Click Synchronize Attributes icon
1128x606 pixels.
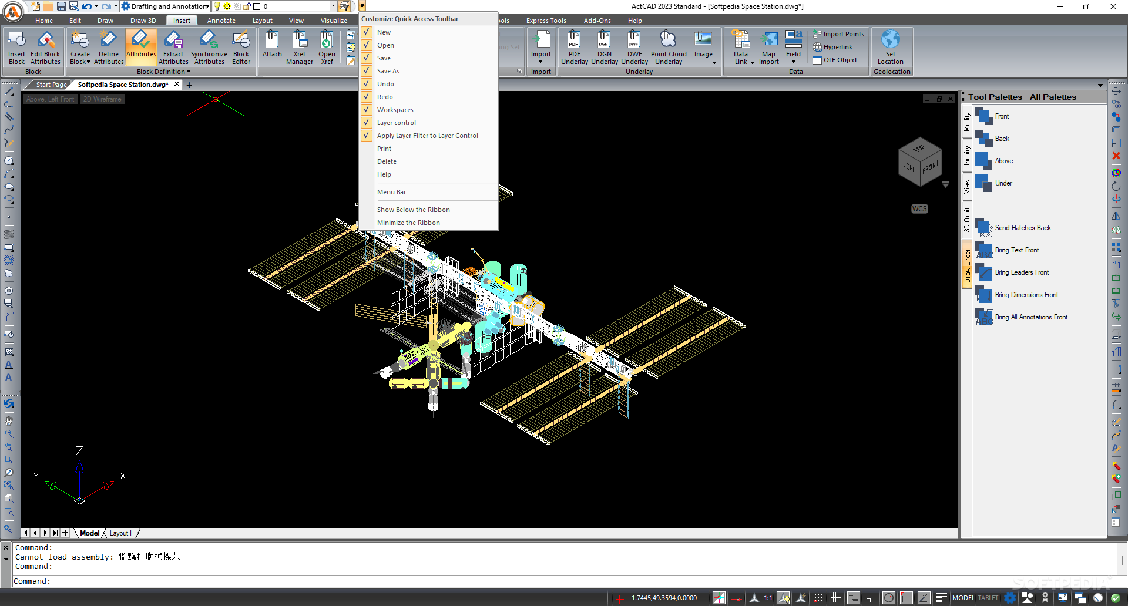tap(209, 47)
